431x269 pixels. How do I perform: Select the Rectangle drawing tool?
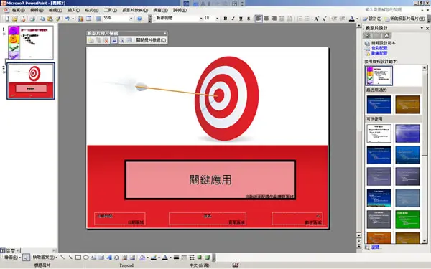(78, 258)
